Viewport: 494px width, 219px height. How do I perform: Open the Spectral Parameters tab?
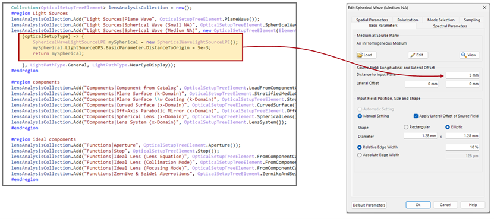[x=450, y=26]
